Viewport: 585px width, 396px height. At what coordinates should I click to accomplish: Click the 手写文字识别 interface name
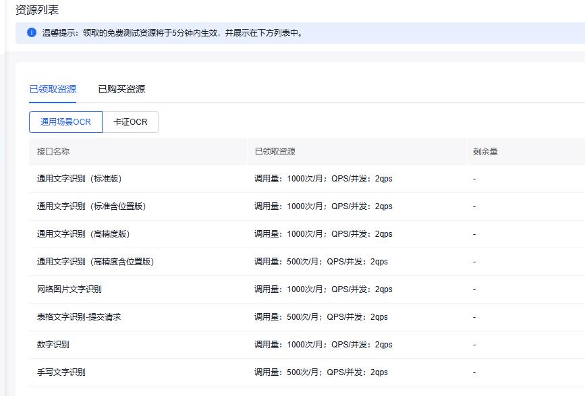coord(61,372)
